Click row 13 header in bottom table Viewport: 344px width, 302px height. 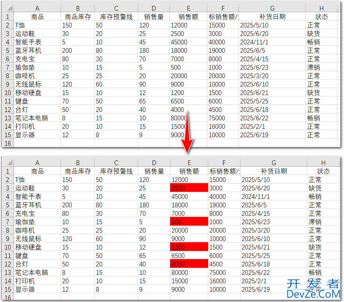click(7, 273)
